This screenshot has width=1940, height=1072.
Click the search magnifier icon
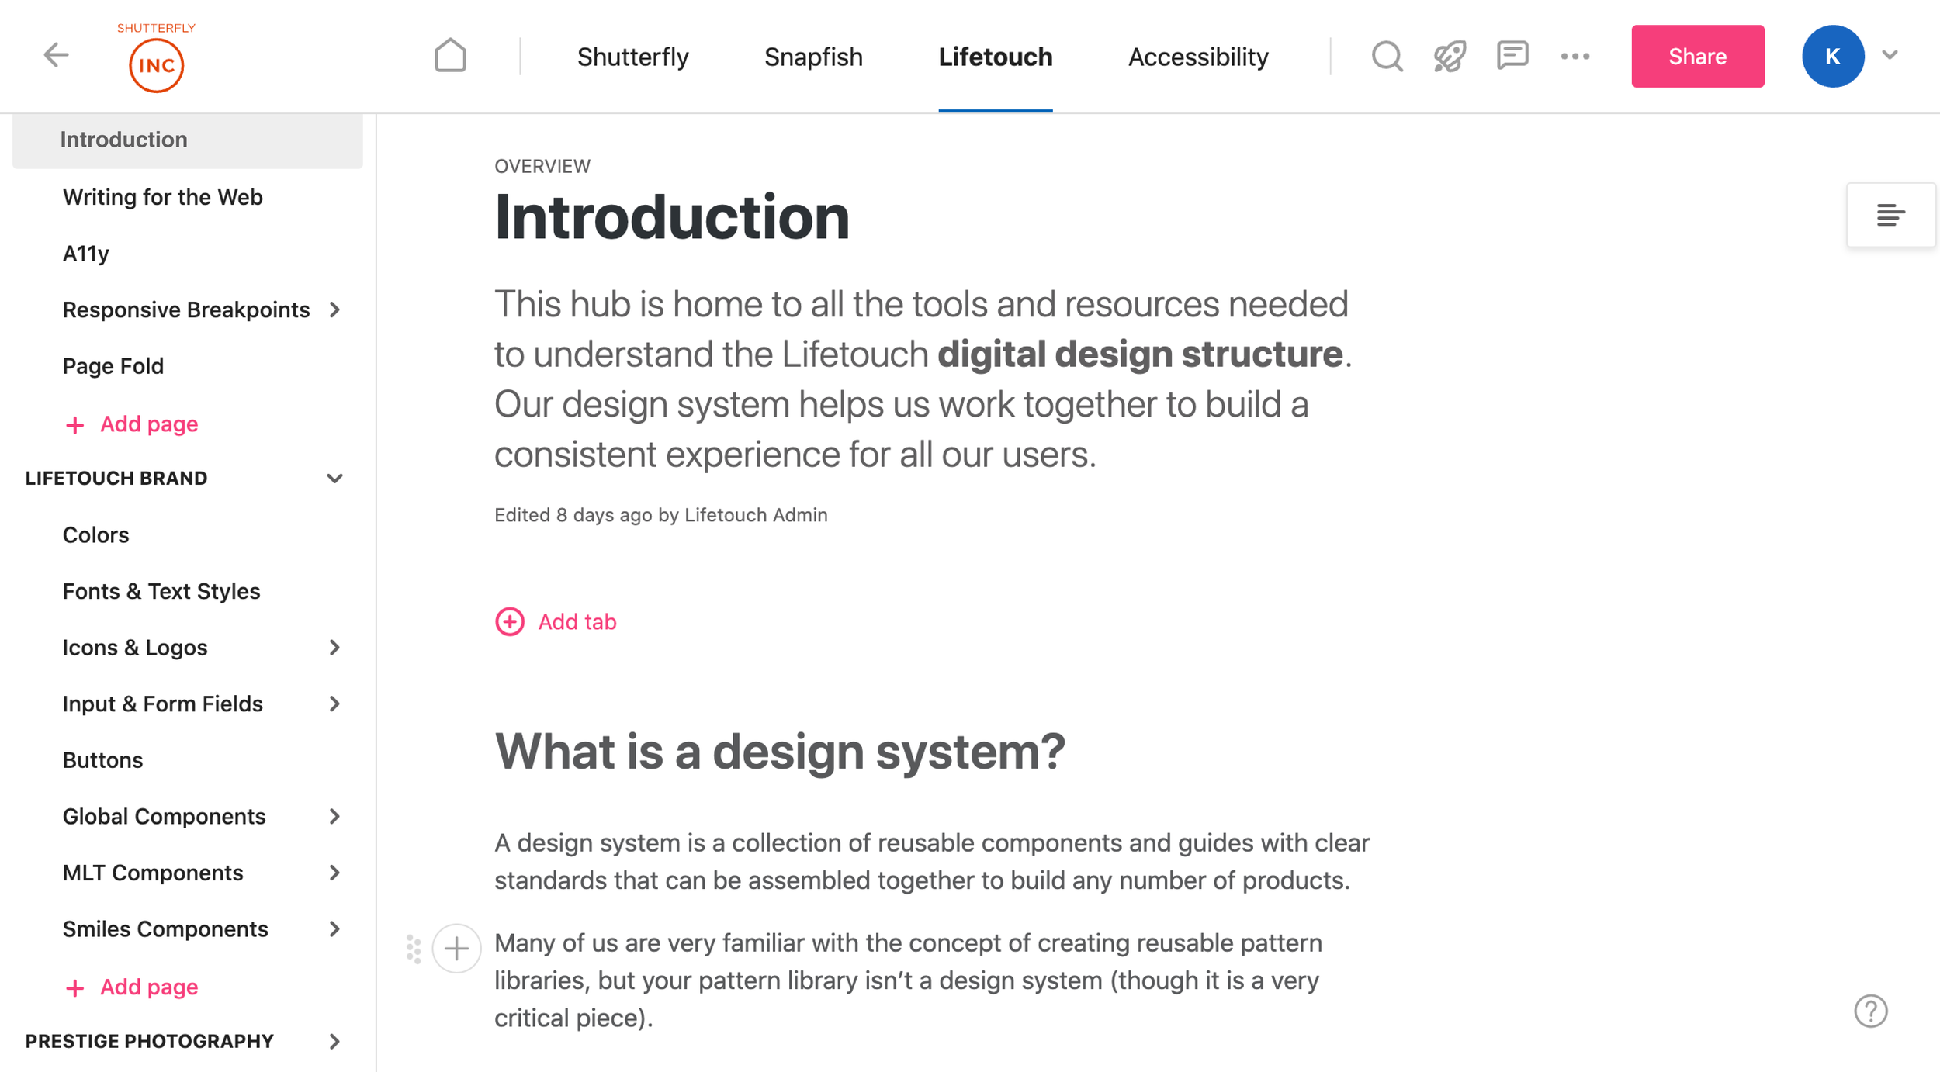1387,56
